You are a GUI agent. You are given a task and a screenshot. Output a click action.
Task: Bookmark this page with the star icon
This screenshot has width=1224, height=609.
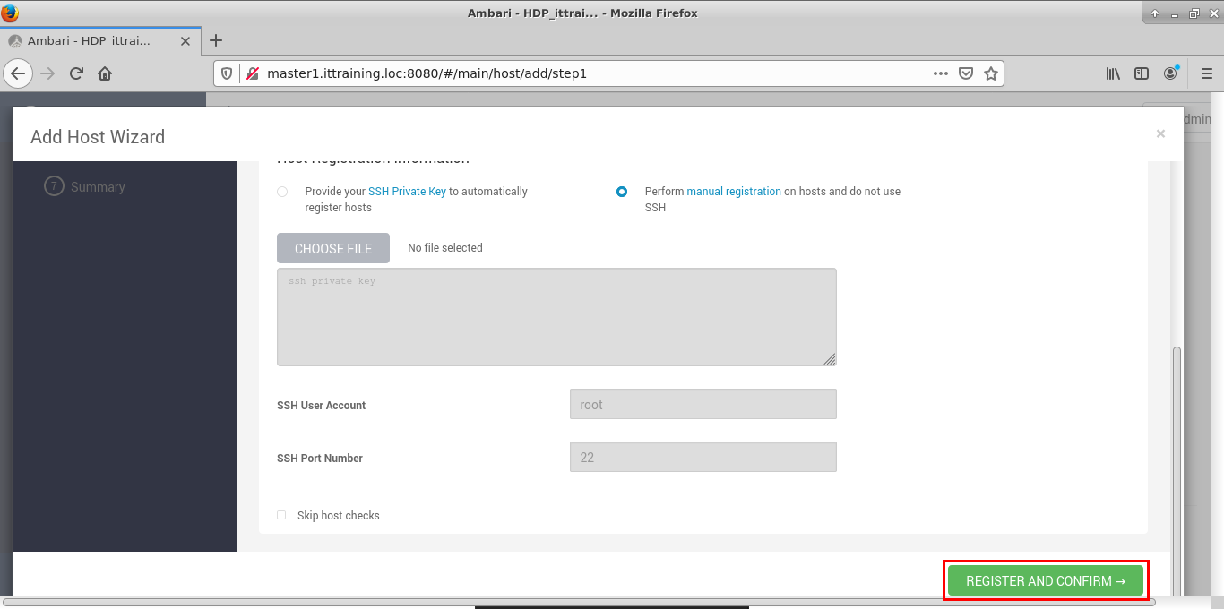pos(990,73)
